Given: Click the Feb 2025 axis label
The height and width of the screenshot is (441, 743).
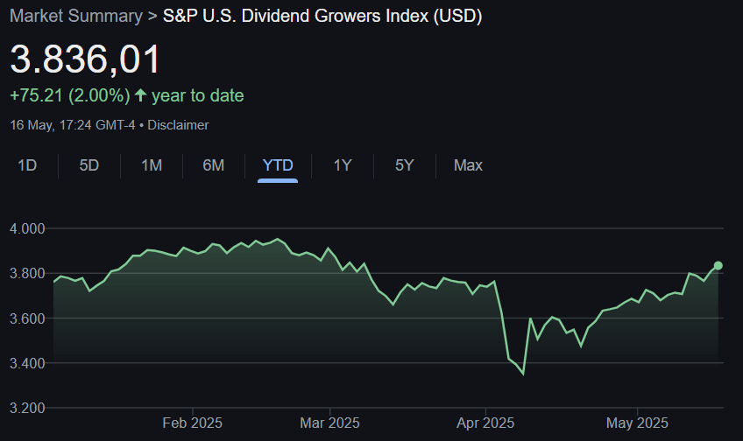Looking at the screenshot, I should pyautogui.click(x=193, y=423).
